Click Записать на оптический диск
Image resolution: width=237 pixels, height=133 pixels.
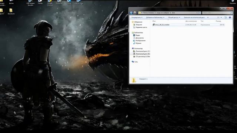194,17
